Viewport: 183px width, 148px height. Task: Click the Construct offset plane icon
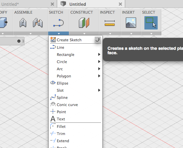(84, 23)
